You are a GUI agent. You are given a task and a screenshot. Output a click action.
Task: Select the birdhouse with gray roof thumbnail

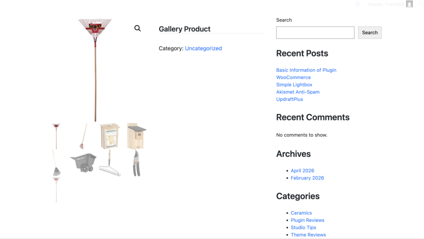(x=136, y=136)
